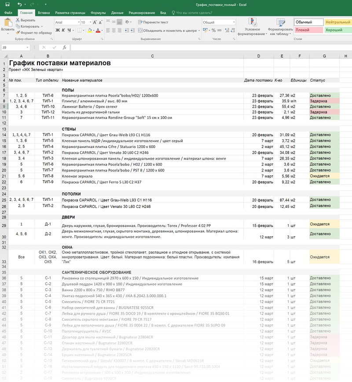Open fill color dropdown arrow
Image resolution: width=352 pixels, height=382 pixels.
tap(94, 30)
